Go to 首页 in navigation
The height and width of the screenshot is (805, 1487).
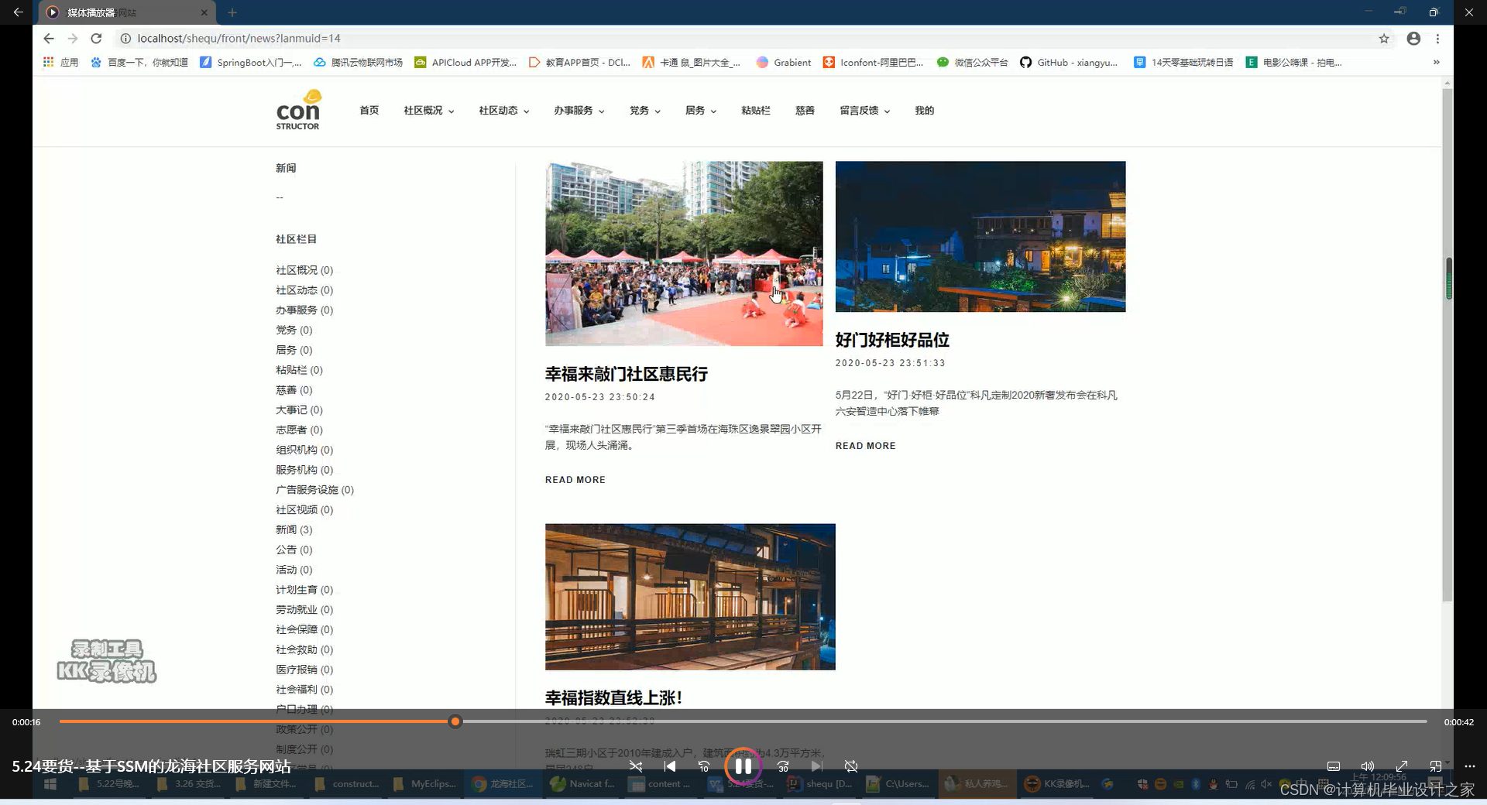tap(369, 110)
